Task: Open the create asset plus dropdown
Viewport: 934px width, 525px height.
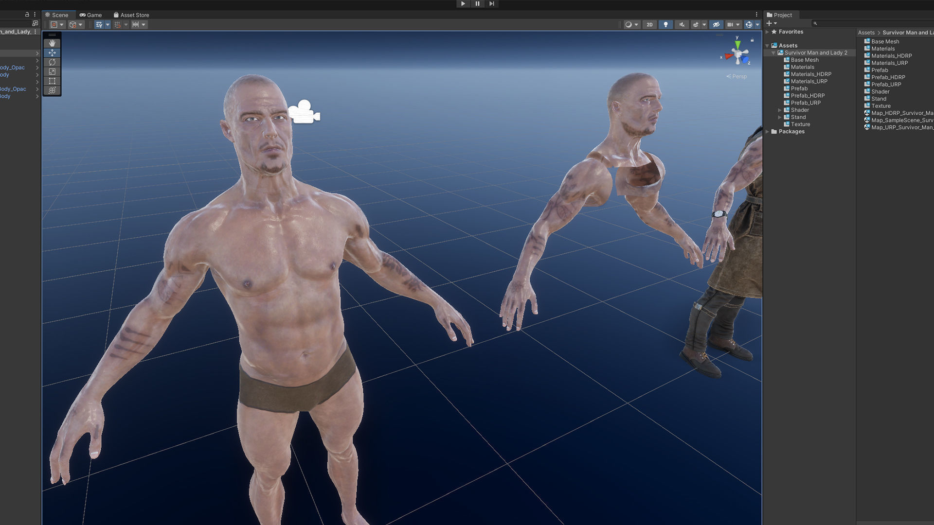Action: [772, 23]
